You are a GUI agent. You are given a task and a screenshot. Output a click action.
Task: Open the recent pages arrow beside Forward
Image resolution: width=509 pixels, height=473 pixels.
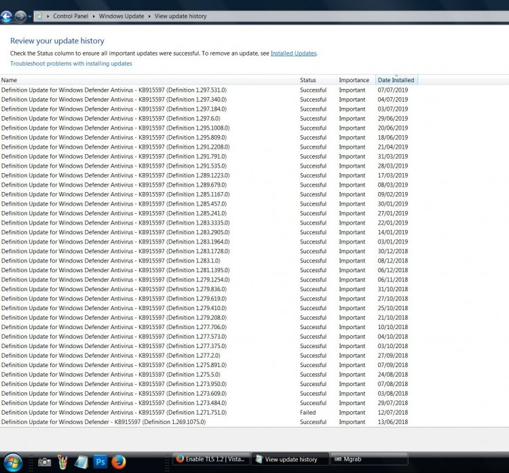click(x=30, y=16)
